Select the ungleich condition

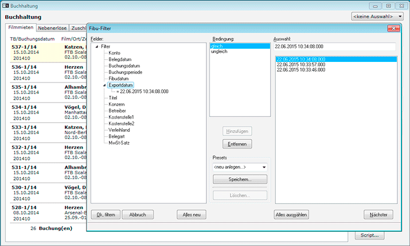pos(219,53)
